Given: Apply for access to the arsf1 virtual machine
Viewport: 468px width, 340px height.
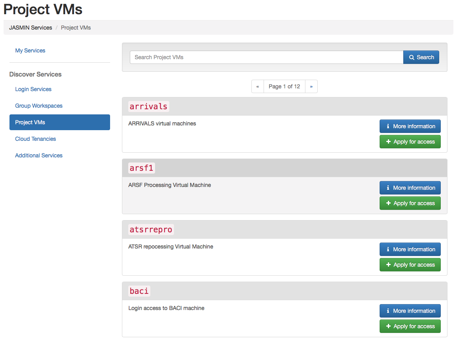Looking at the screenshot, I should (410, 203).
